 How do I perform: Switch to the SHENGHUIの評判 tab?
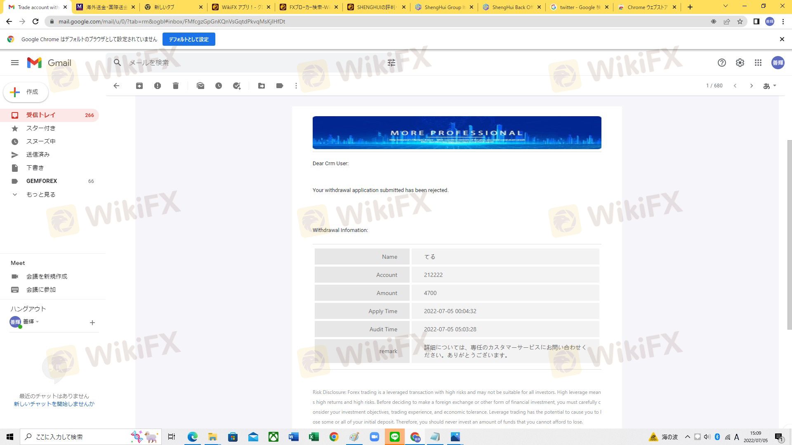point(376,7)
